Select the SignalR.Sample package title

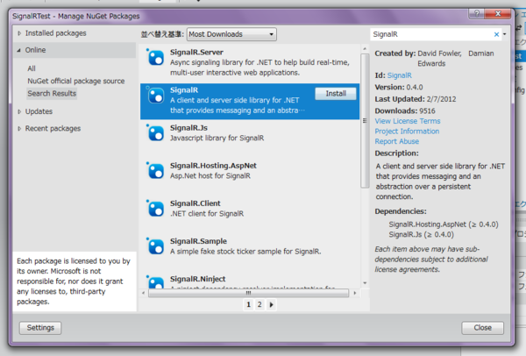point(198,241)
